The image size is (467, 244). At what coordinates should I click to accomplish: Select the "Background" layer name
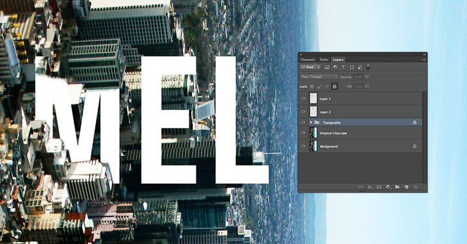pyautogui.click(x=329, y=146)
